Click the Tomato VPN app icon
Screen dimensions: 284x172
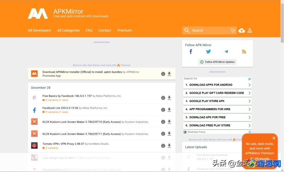click(x=34, y=146)
